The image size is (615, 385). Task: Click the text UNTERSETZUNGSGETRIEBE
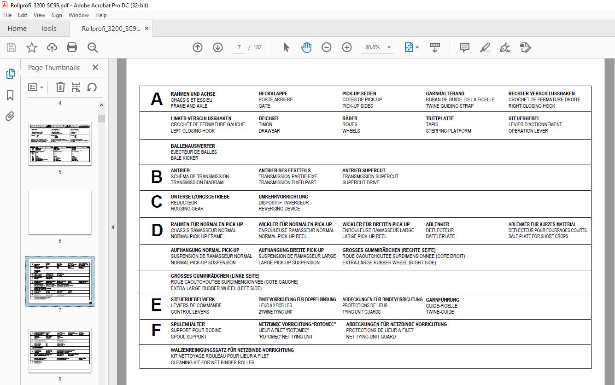click(x=200, y=197)
